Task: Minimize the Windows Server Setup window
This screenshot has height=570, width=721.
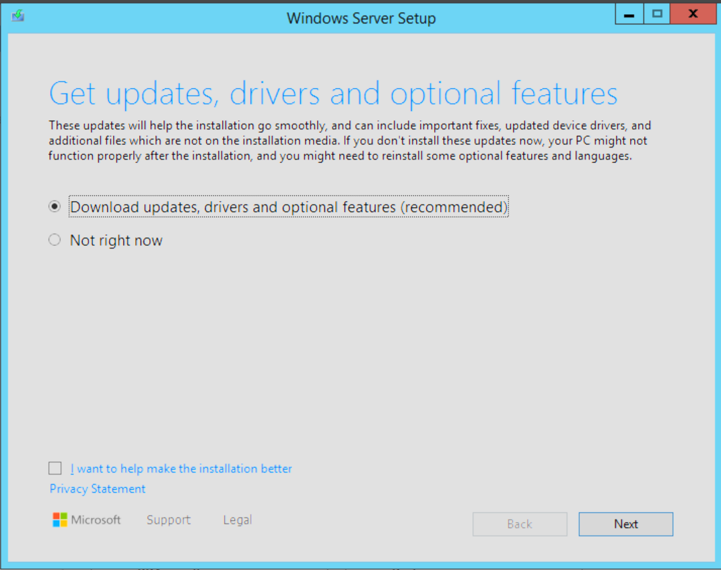Action: [x=629, y=15]
